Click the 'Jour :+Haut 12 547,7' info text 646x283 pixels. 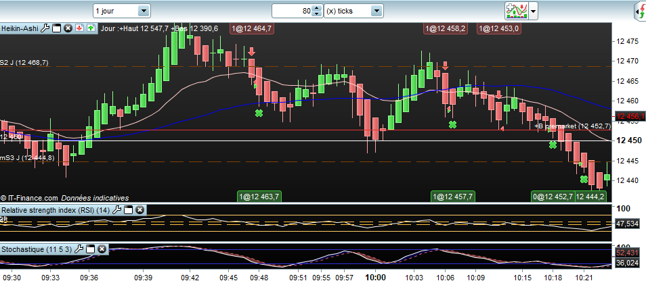pos(135,29)
